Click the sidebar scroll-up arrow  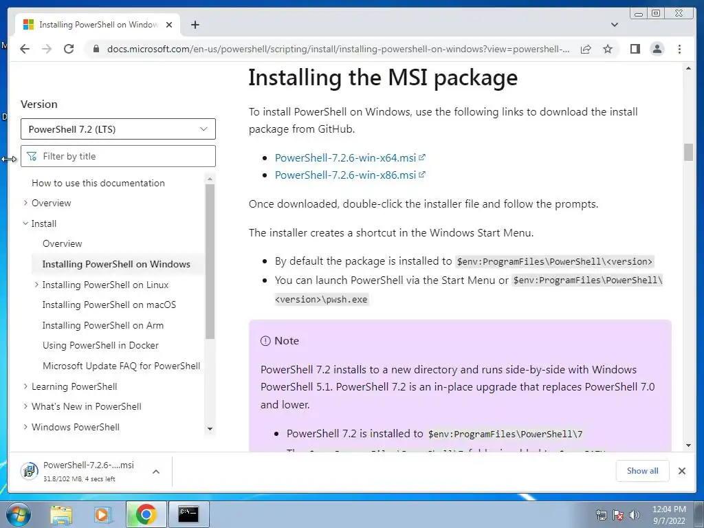(210, 179)
